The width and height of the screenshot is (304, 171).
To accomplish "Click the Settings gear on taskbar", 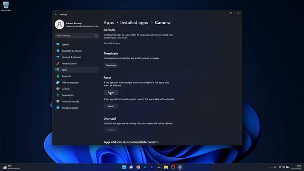I will pos(180,167).
